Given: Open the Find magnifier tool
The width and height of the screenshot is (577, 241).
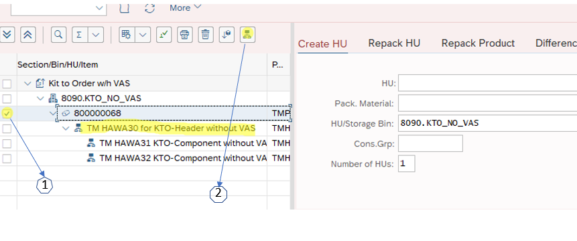Looking at the screenshot, I should coord(58,35).
